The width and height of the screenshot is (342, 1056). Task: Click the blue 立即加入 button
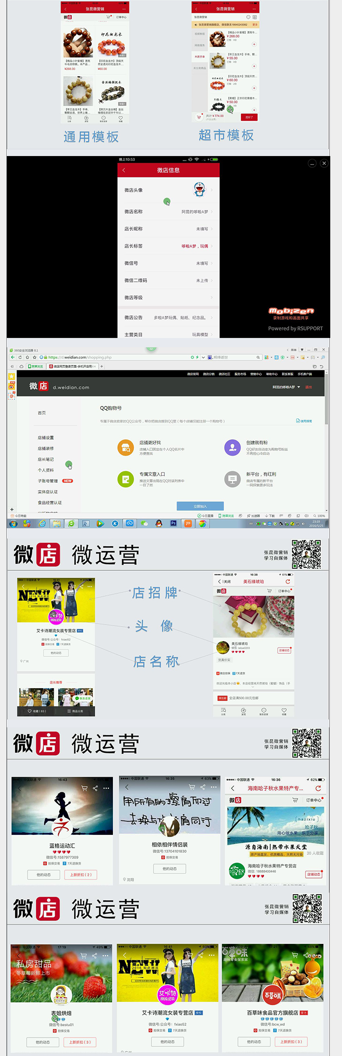pyautogui.click(x=200, y=506)
